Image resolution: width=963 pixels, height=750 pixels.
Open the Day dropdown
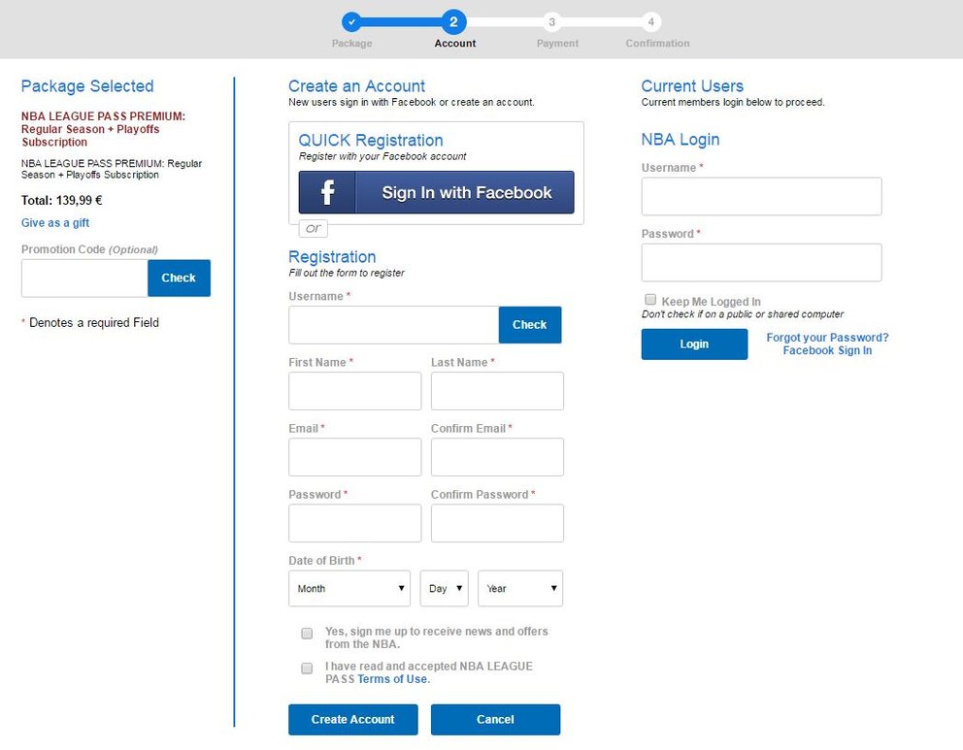(444, 589)
